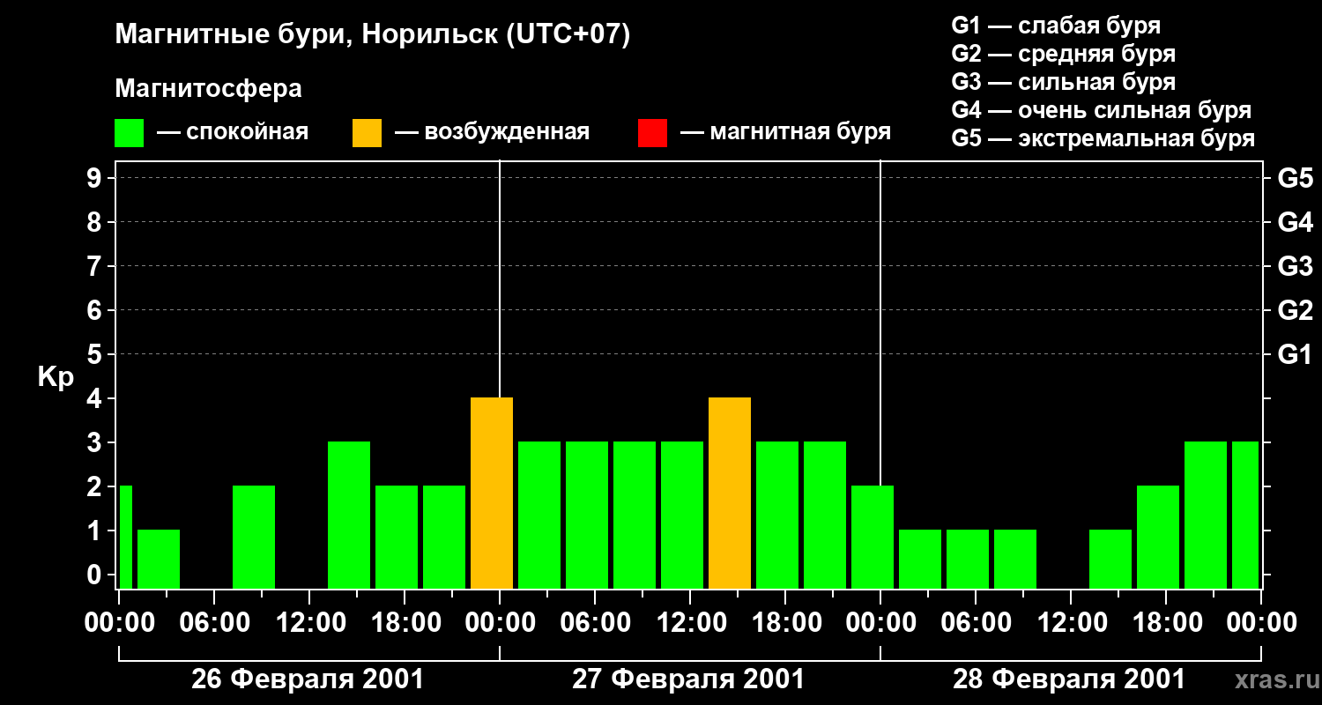Click the Kp 1 bar after 12:00 on 28 February

(x=1110, y=560)
